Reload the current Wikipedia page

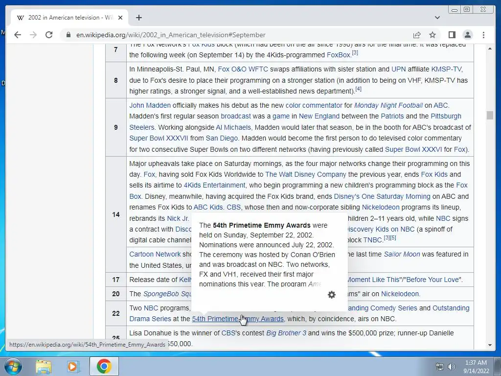(49, 35)
